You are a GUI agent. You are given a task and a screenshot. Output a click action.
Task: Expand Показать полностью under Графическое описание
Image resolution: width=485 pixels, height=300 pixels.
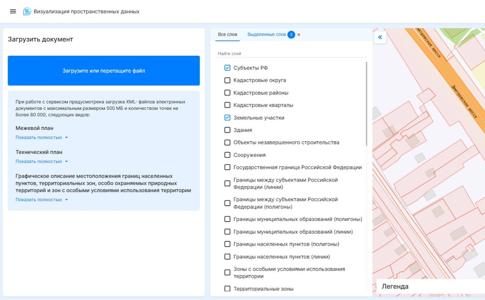coord(42,199)
